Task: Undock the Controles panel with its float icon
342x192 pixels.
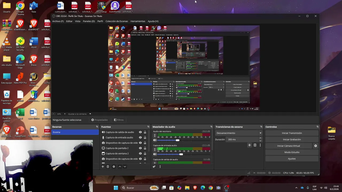Action: pos(317,127)
